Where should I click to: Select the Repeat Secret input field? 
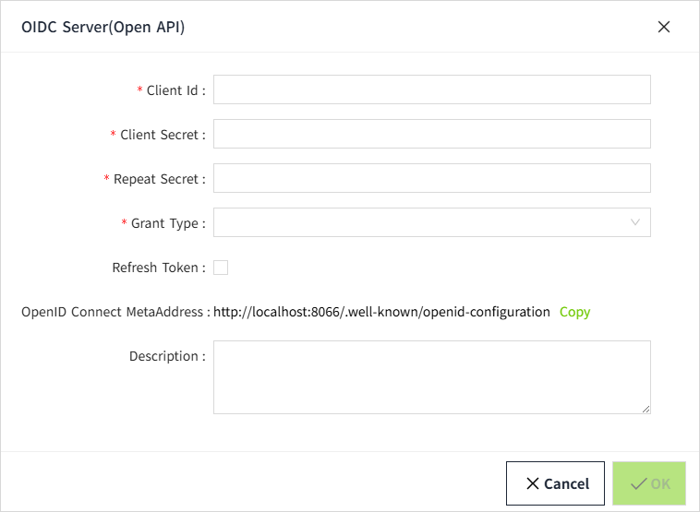[x=431, y=178]
